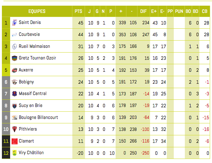Viewport: 212px width, 163px height.
Task: Click the Auxerre team logo
Action: click(x=15, y=70)
